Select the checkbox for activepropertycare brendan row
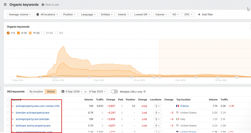 coord(8,119)
